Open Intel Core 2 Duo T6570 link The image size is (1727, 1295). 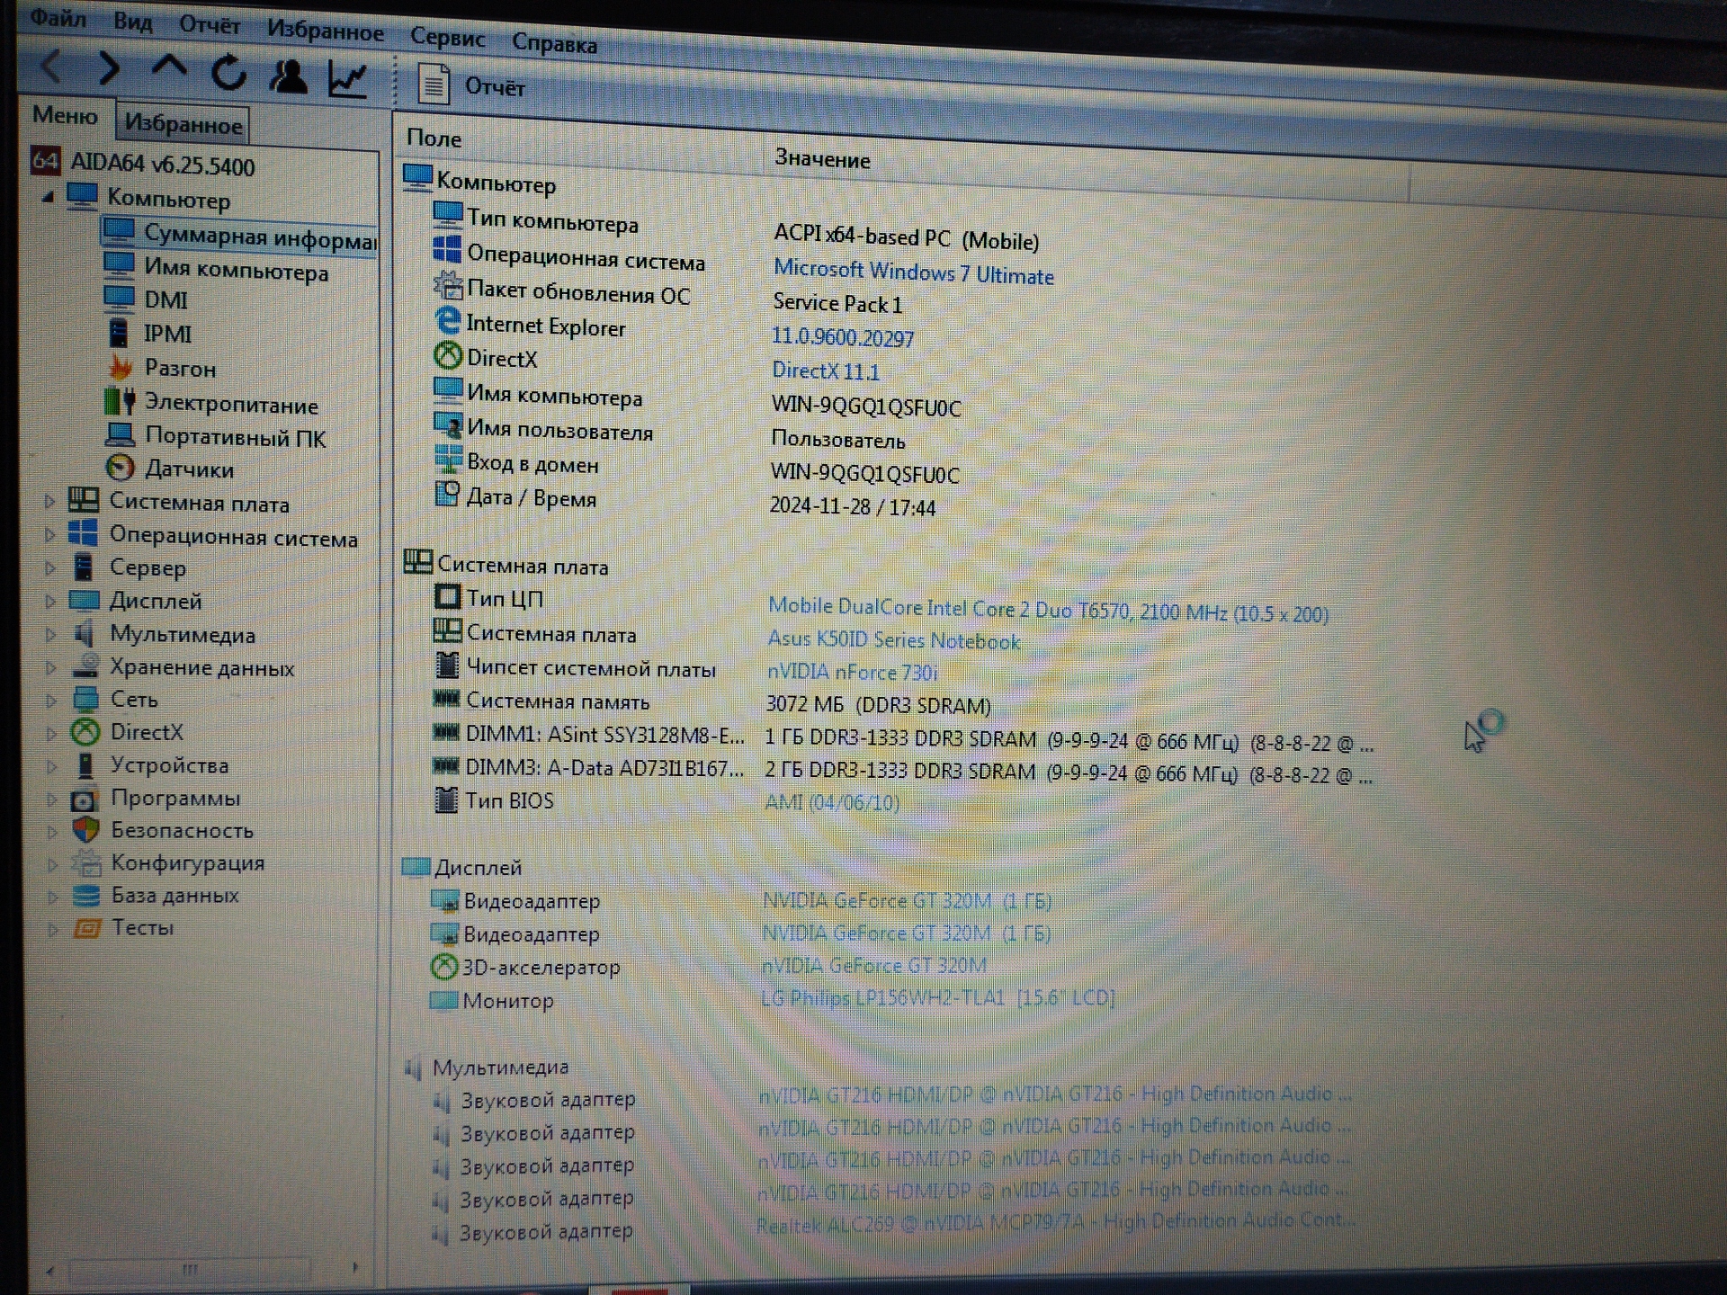[1048, 611]
